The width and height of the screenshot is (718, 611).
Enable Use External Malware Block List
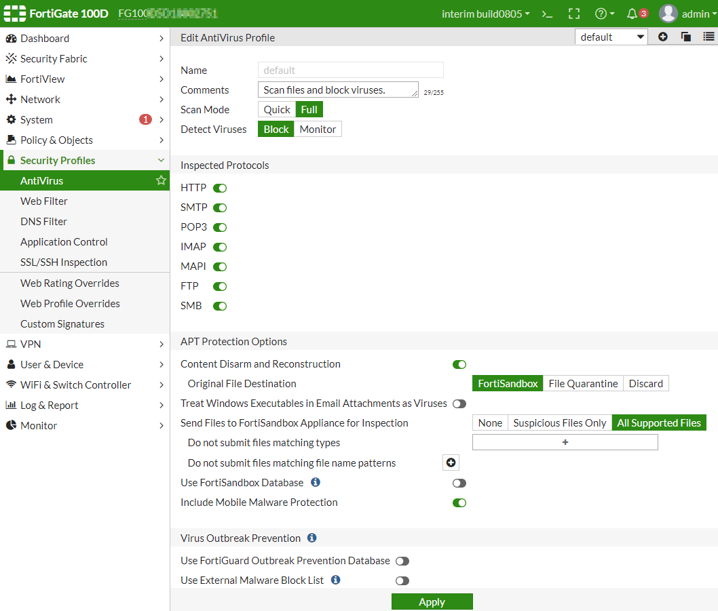pyautogui.click(x=402, y=580)
